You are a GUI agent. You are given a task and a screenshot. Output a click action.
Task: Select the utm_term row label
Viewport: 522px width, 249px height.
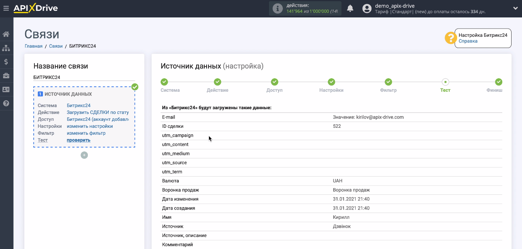tap(172, 172)
